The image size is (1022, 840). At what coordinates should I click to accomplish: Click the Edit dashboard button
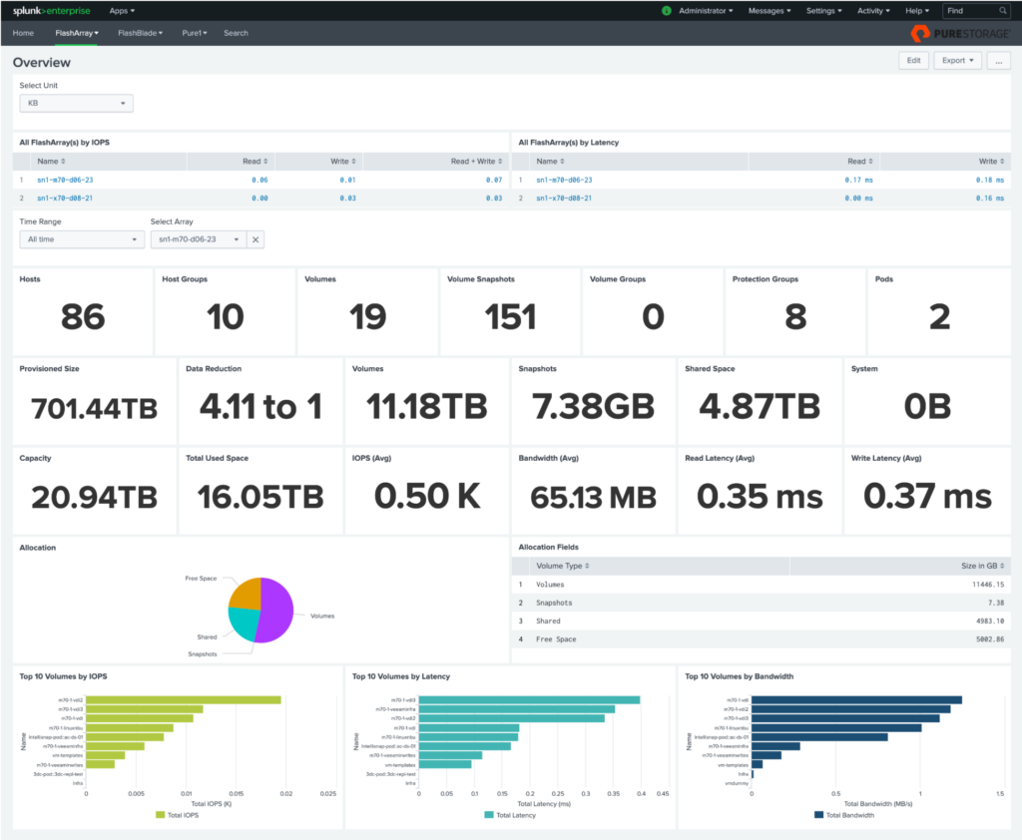point(914,61)
